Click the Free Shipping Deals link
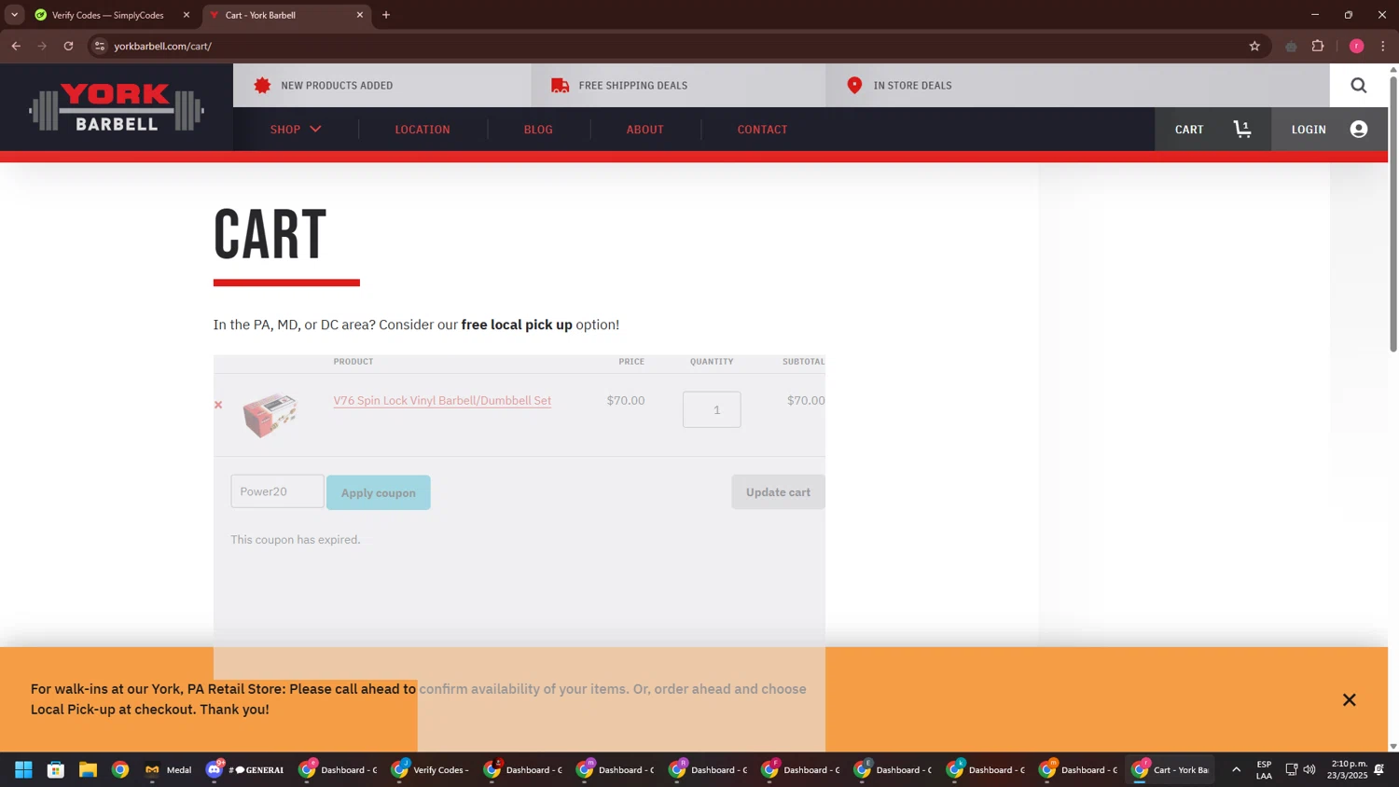This screenshot has width=1399, height=787. 632,86
